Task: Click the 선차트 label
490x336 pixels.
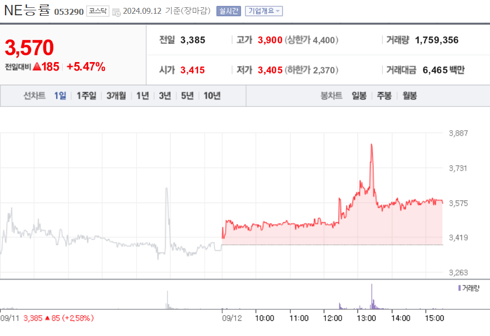Action: [x=35, y=96]
